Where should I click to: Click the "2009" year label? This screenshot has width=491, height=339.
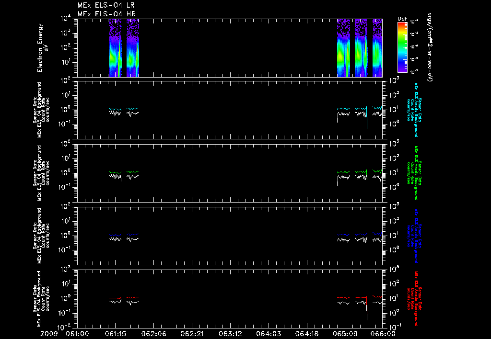coord(48,334)
